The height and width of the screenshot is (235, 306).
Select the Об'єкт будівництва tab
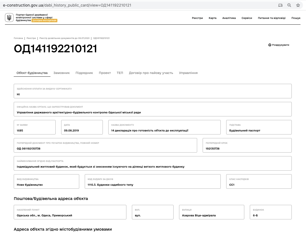(32, 73)
